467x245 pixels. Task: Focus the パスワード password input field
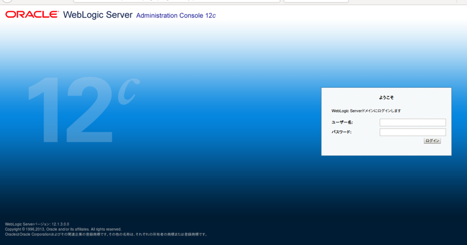coord(412,132)
